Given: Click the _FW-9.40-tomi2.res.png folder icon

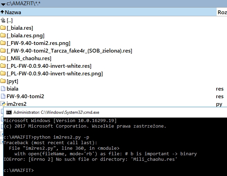Looking at the screenshot, I should (3, 43).
